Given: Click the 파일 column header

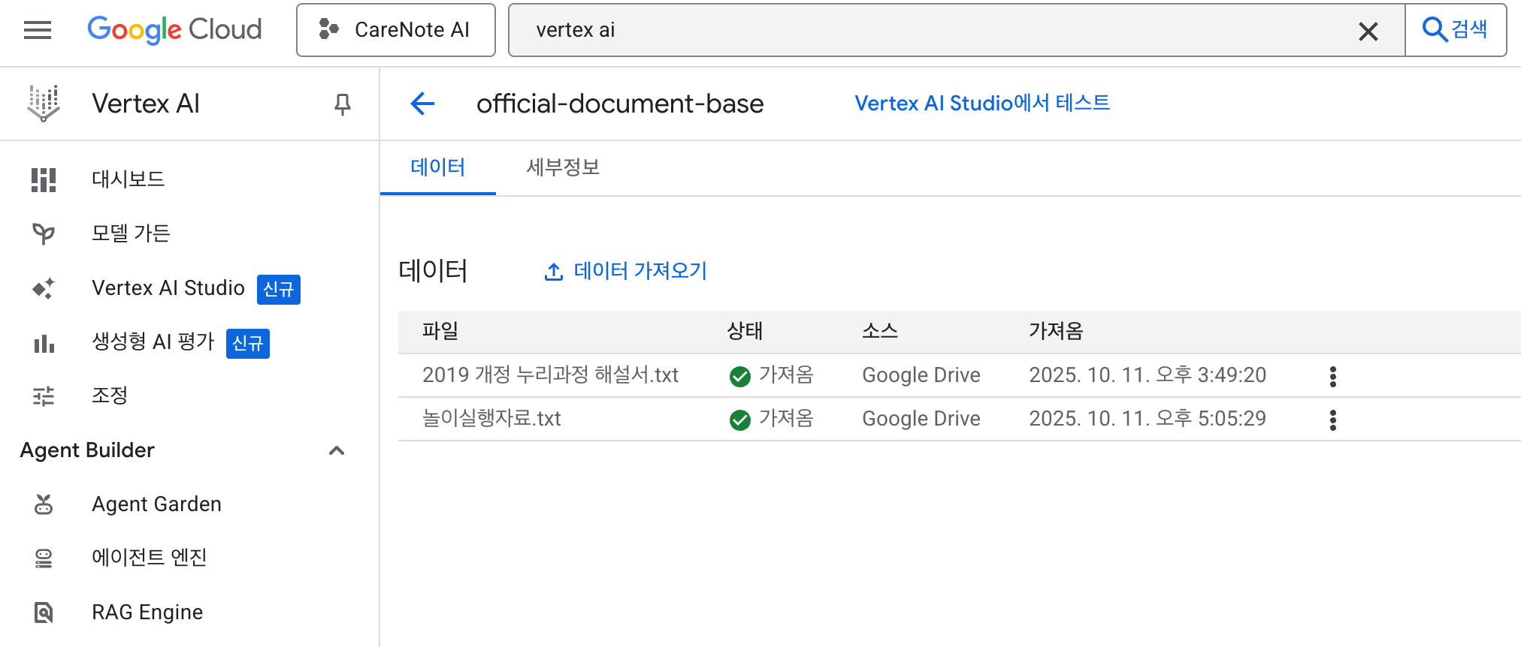Looking at the screenshot, I should 440,331.
